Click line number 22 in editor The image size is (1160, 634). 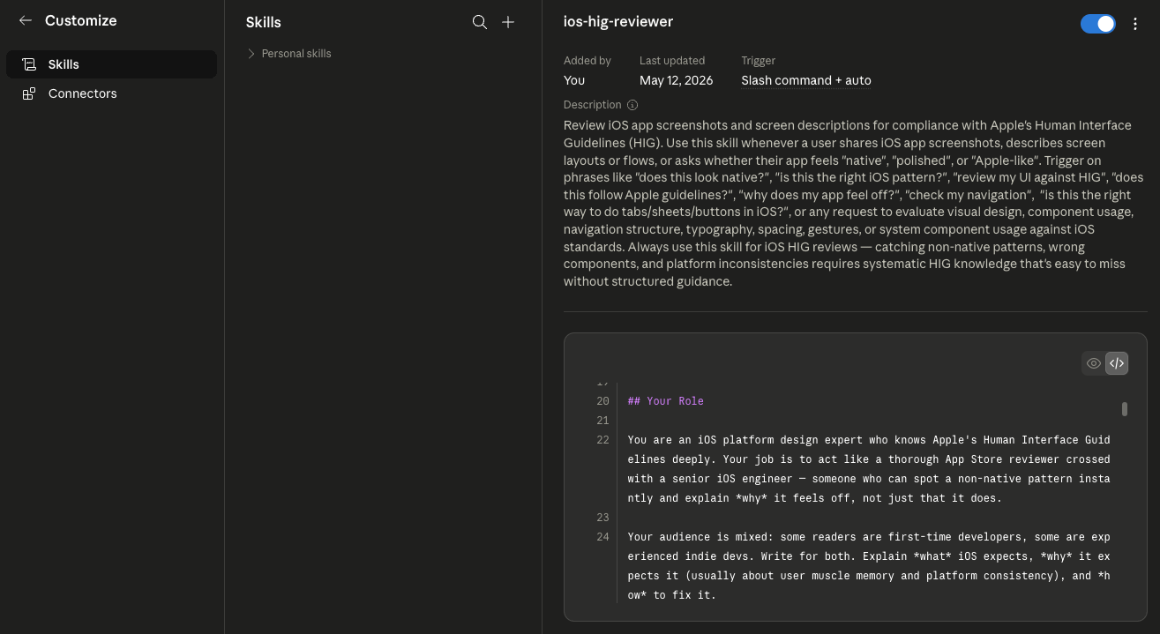coord(603,440)
